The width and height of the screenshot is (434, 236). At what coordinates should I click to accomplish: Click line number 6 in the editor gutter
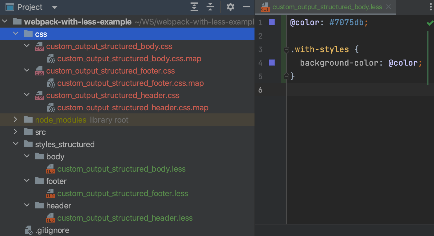(x=260, y=90)
